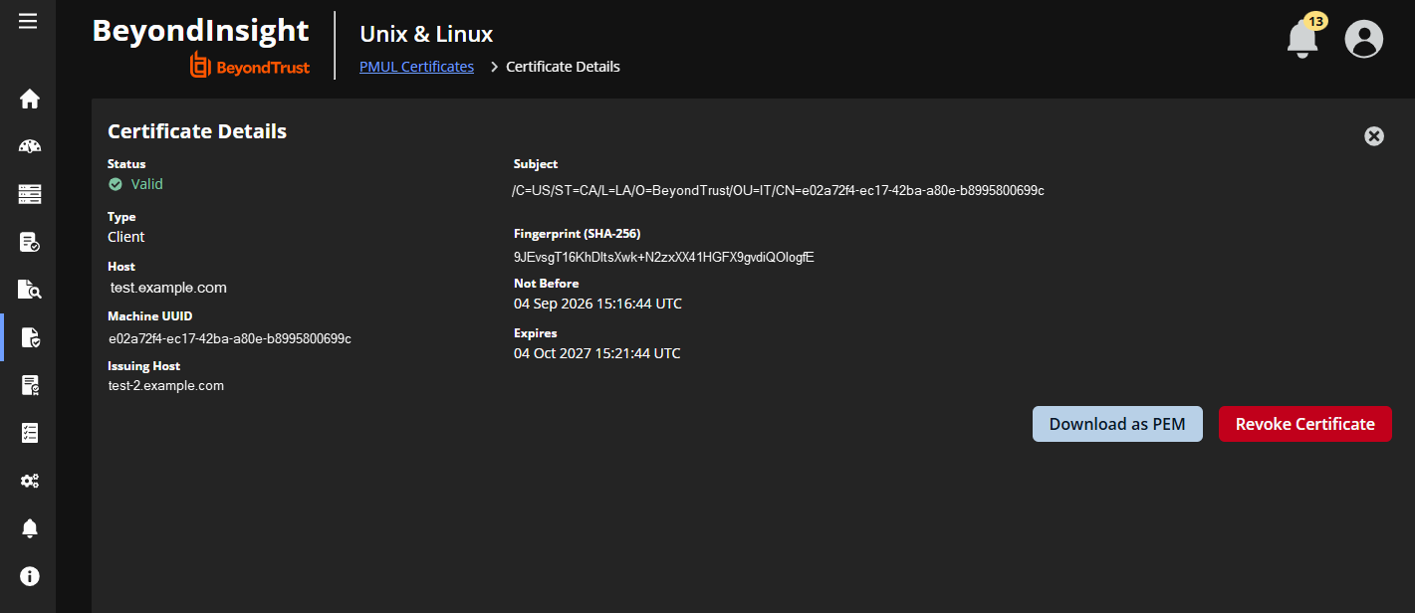The height and width of the screenshot is (613, 1415).
Task: Open the About info icon
Action: coord(30,576)
